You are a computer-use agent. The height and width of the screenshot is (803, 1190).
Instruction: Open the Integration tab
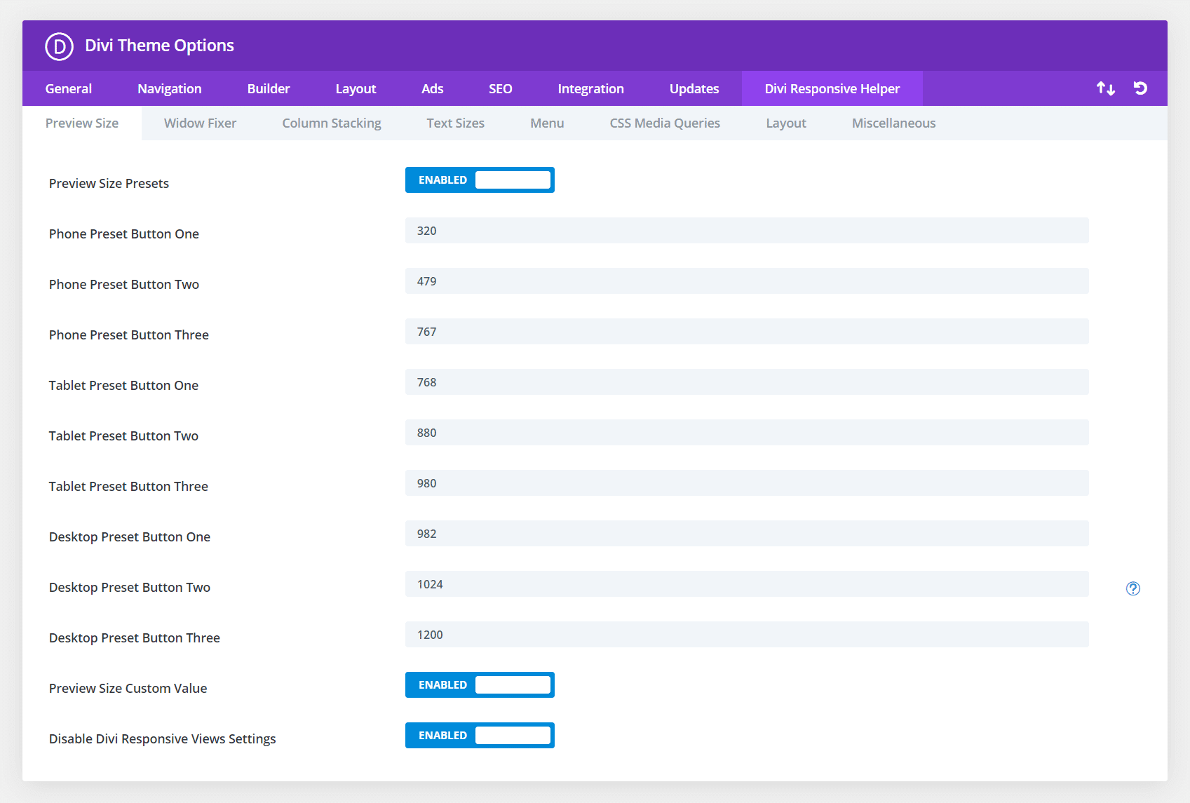pyautogui.click(x=591, y=88)
